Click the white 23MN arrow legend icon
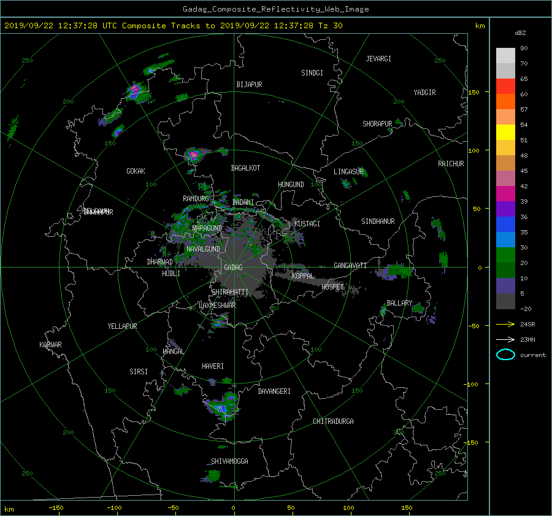The image size is (552, 516). pyautogui.click(x=505, y=339)
